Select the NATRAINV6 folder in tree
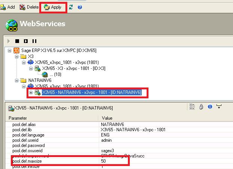Image resolution: width=233 pixels, height=169 pixels. 40,80
